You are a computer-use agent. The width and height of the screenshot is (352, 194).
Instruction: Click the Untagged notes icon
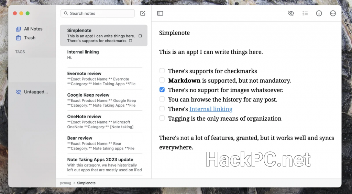pyautogui.click(x=19, y=92)
